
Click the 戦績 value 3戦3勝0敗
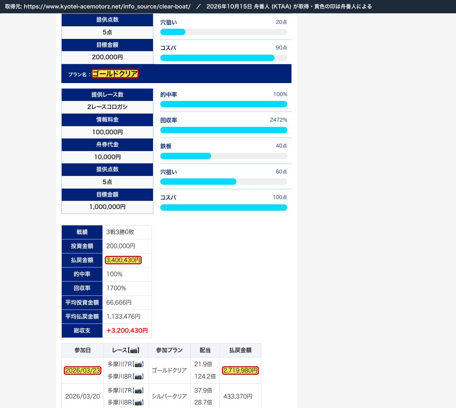[x=120, y=232]
